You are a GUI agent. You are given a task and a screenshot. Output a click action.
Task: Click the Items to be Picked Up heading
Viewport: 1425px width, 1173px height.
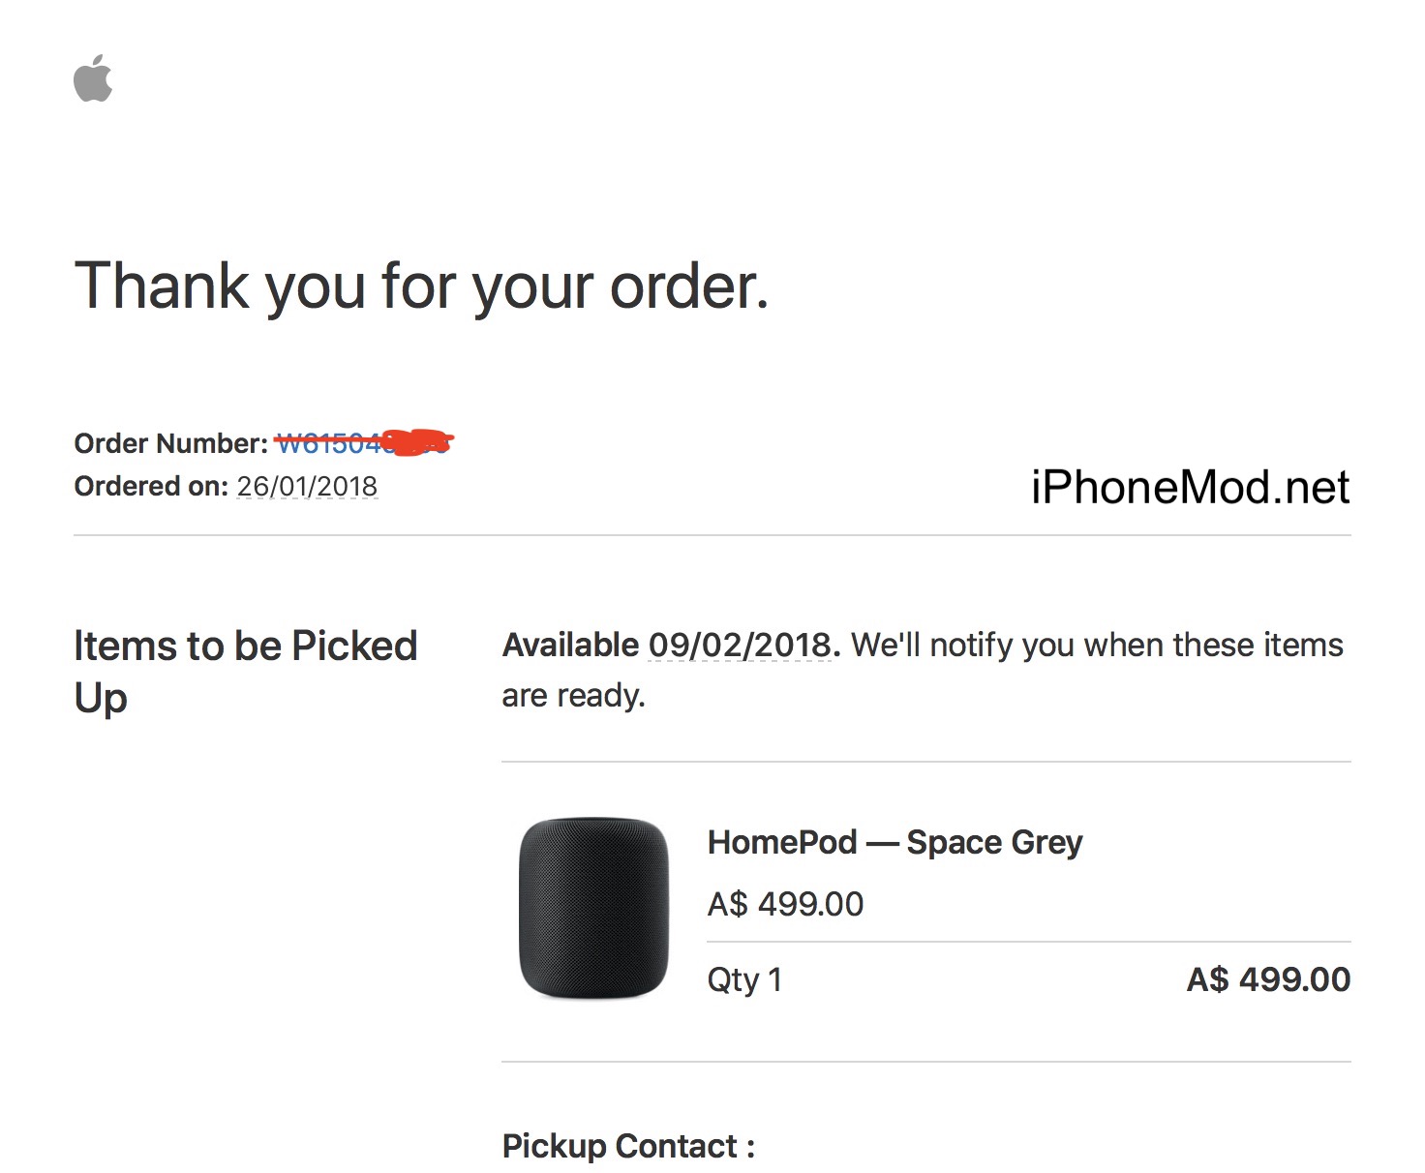point(245,670)
